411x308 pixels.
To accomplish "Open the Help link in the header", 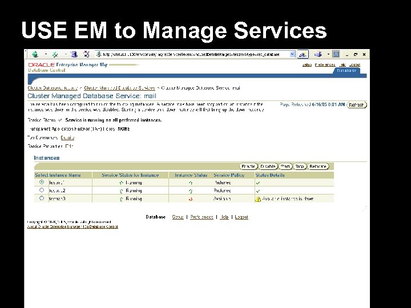I will [342, 64].
